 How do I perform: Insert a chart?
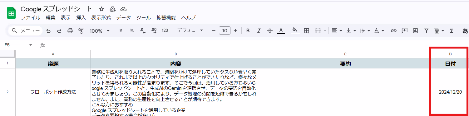pyautogui.click(x=415, y=30)
